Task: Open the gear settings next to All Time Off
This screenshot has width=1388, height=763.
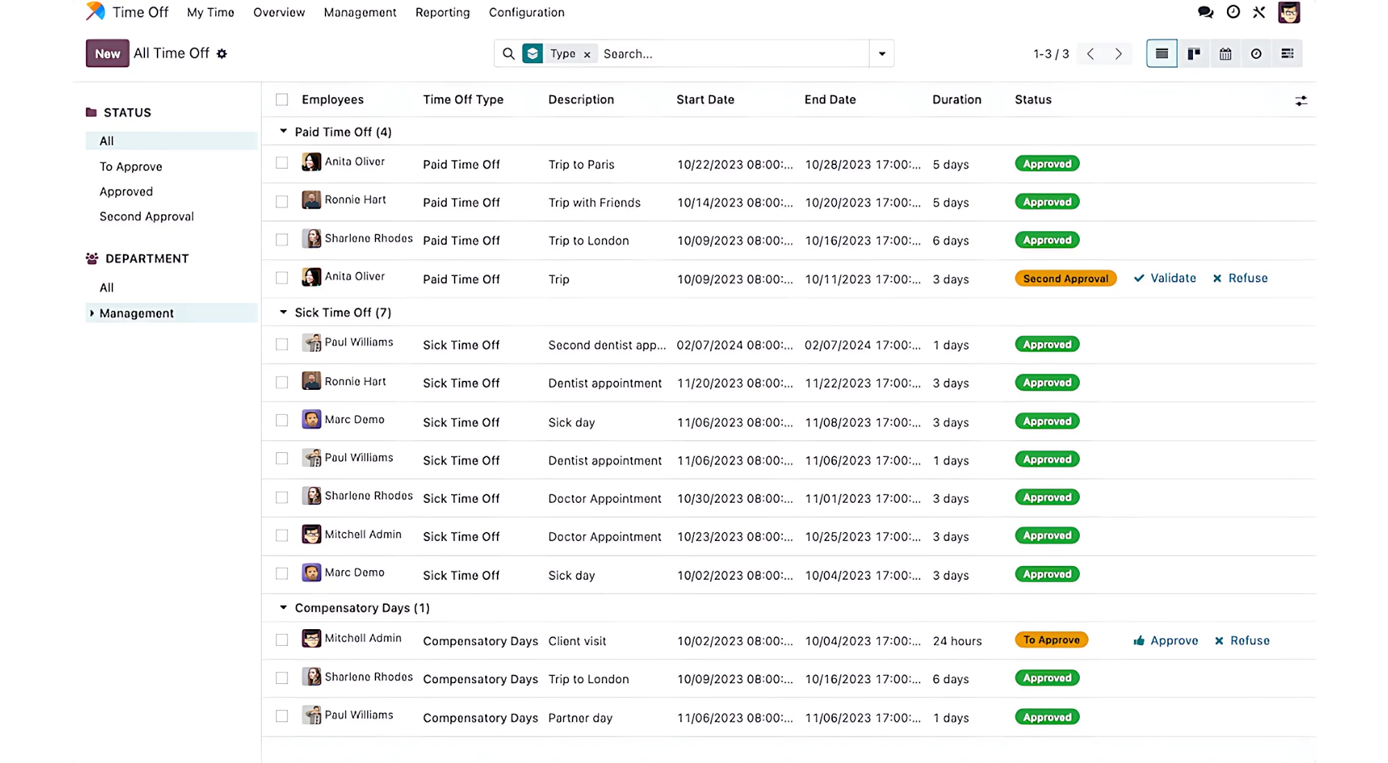Action: click(222, 53)
